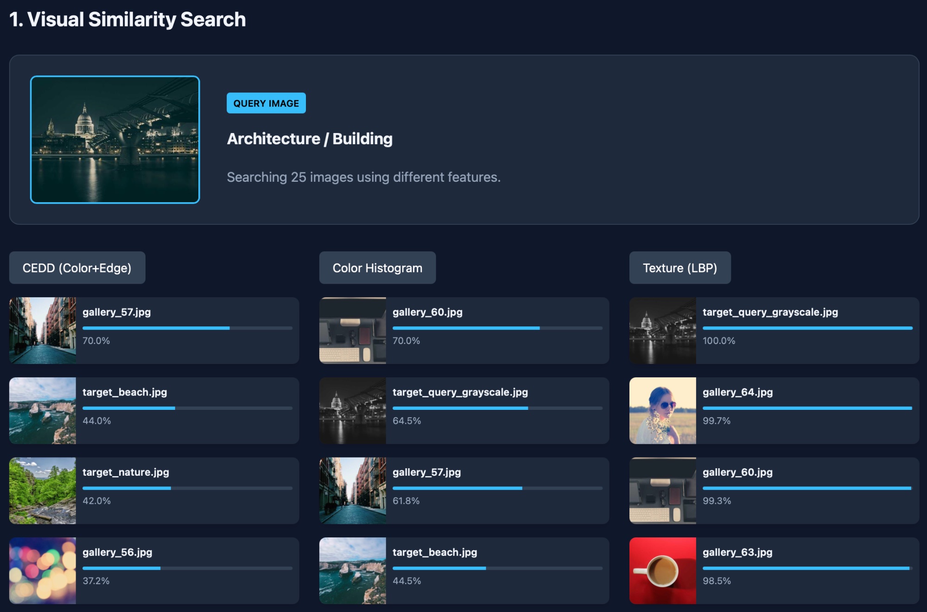Click the 99.3% score text
The height and width of the screenshot is (612, 927).
[x=717, y=501]
